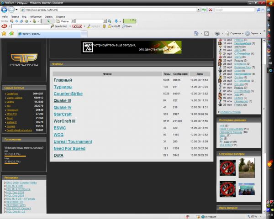Click the page icon in the address bar

tap(23, 10)
